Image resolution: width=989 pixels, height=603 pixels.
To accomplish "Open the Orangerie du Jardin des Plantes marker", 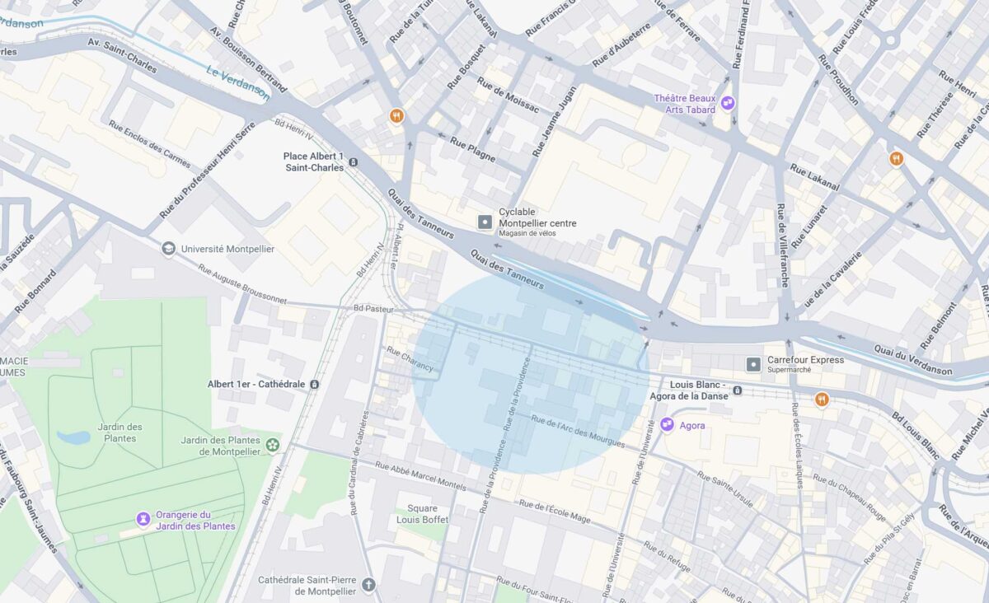I will pyautogui.click(x=143, y=519).
